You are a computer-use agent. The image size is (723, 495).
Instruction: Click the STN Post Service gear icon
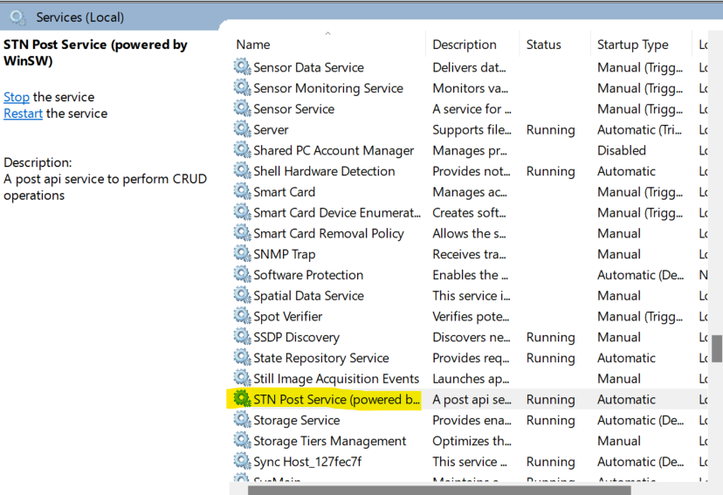(x=242, y=399)
